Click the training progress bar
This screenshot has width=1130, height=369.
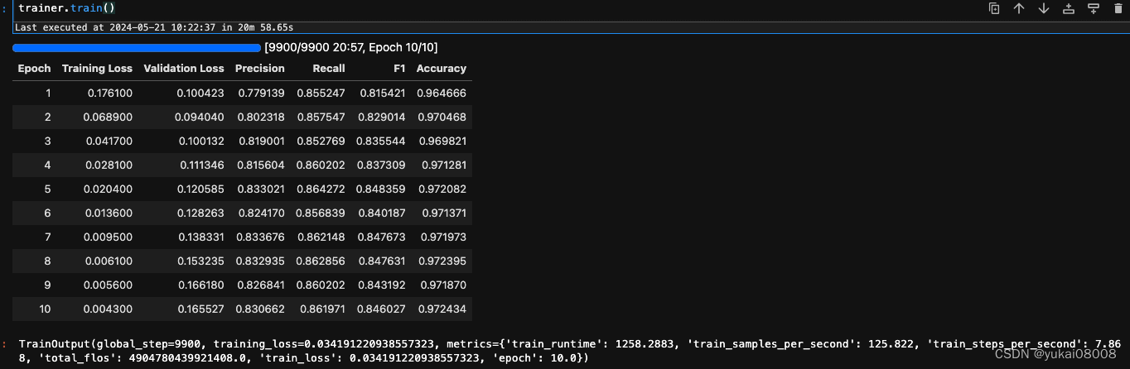click(137, 48)
